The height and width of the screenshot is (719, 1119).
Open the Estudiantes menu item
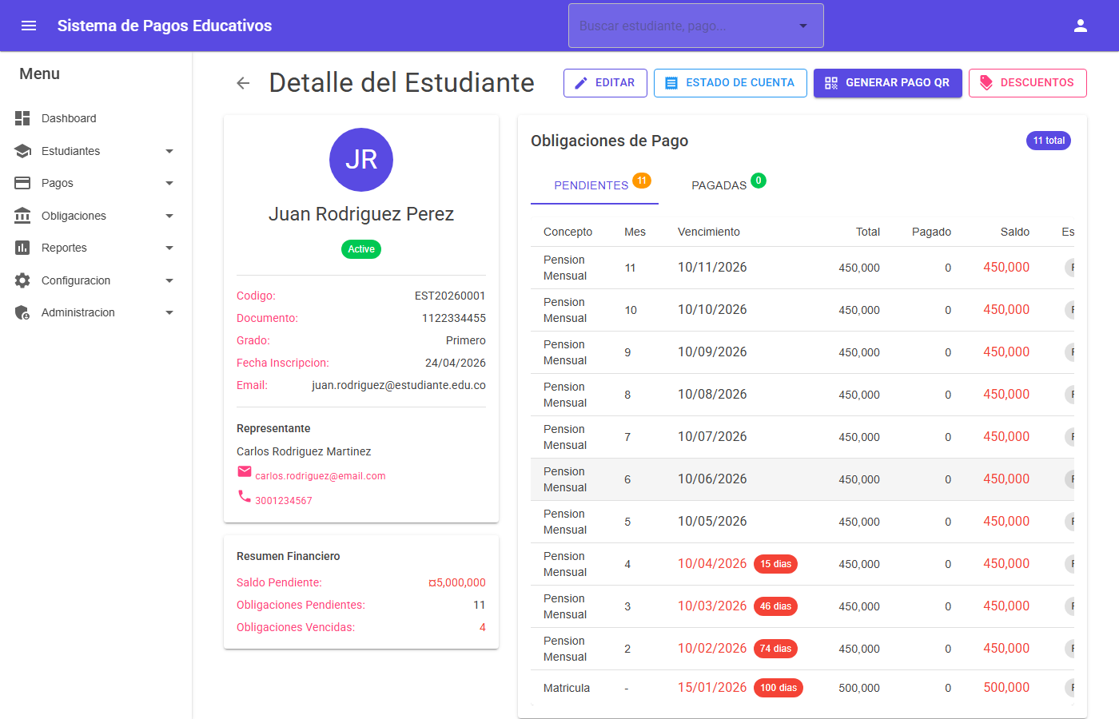pos(96,151)
